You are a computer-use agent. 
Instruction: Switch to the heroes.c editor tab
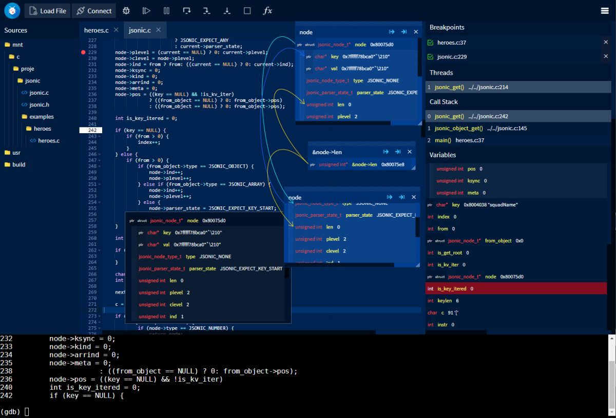(x=97, y=30)
